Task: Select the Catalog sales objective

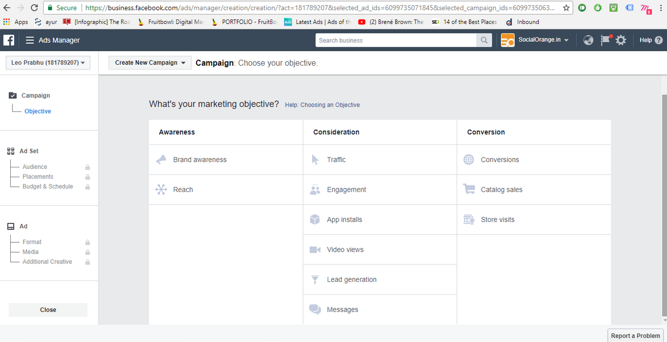Action: tap(501, 189)
